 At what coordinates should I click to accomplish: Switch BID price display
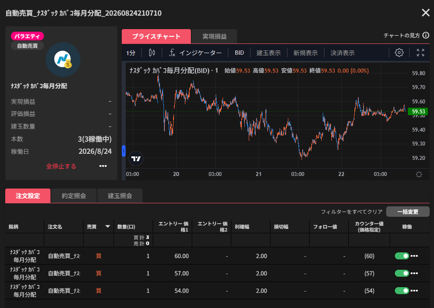tap(239, 53)
